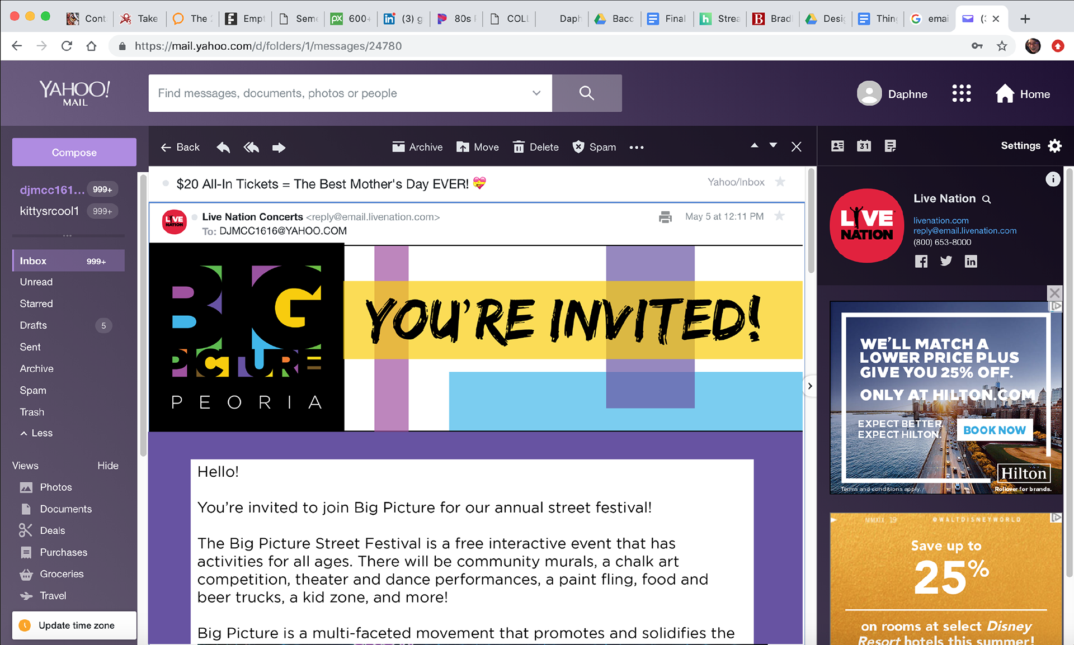Screen dimensions: 1074x645
Task: Delete the open message
Action: pos(535,147)
